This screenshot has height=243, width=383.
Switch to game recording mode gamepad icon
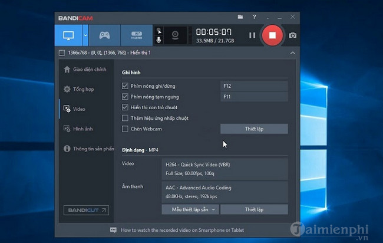pyautogui.click(x=104, y=35)
